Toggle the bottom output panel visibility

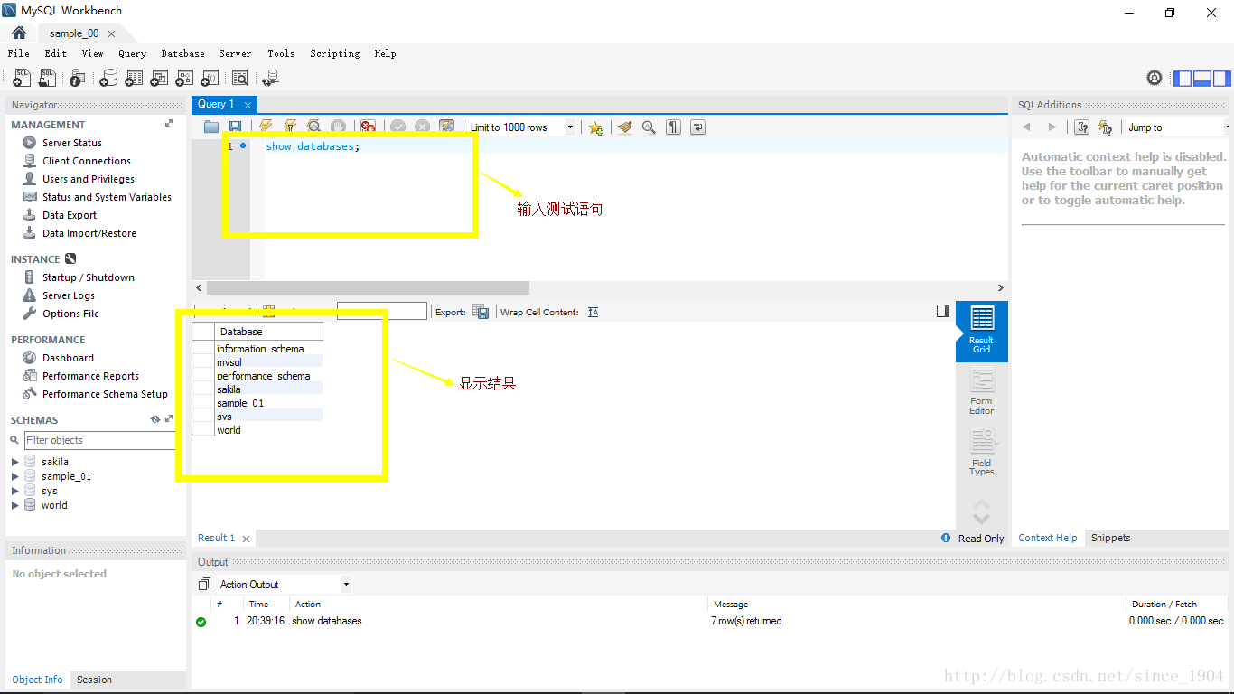point(1201,79)
